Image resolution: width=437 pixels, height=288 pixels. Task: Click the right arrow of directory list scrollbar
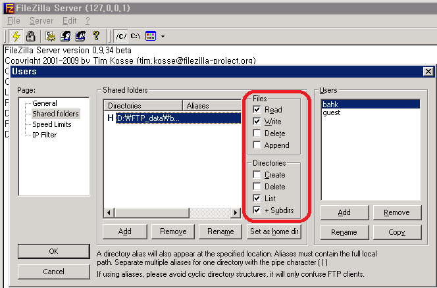pos(236,213)
